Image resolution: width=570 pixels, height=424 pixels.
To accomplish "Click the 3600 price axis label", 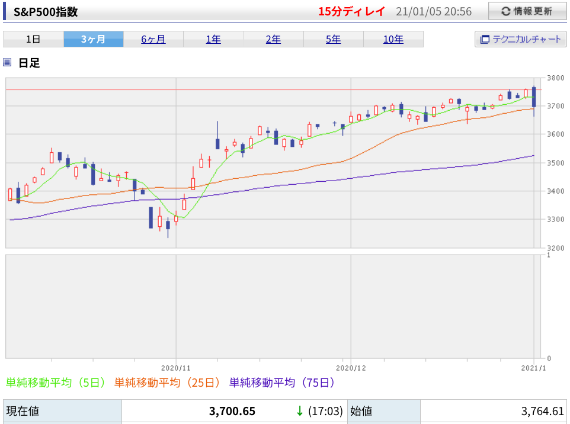I will click(556, 134).
